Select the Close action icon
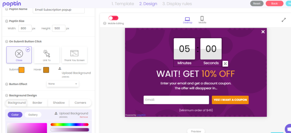The height and width of the screenshot is (133, 291). click(x=19, y=54)
